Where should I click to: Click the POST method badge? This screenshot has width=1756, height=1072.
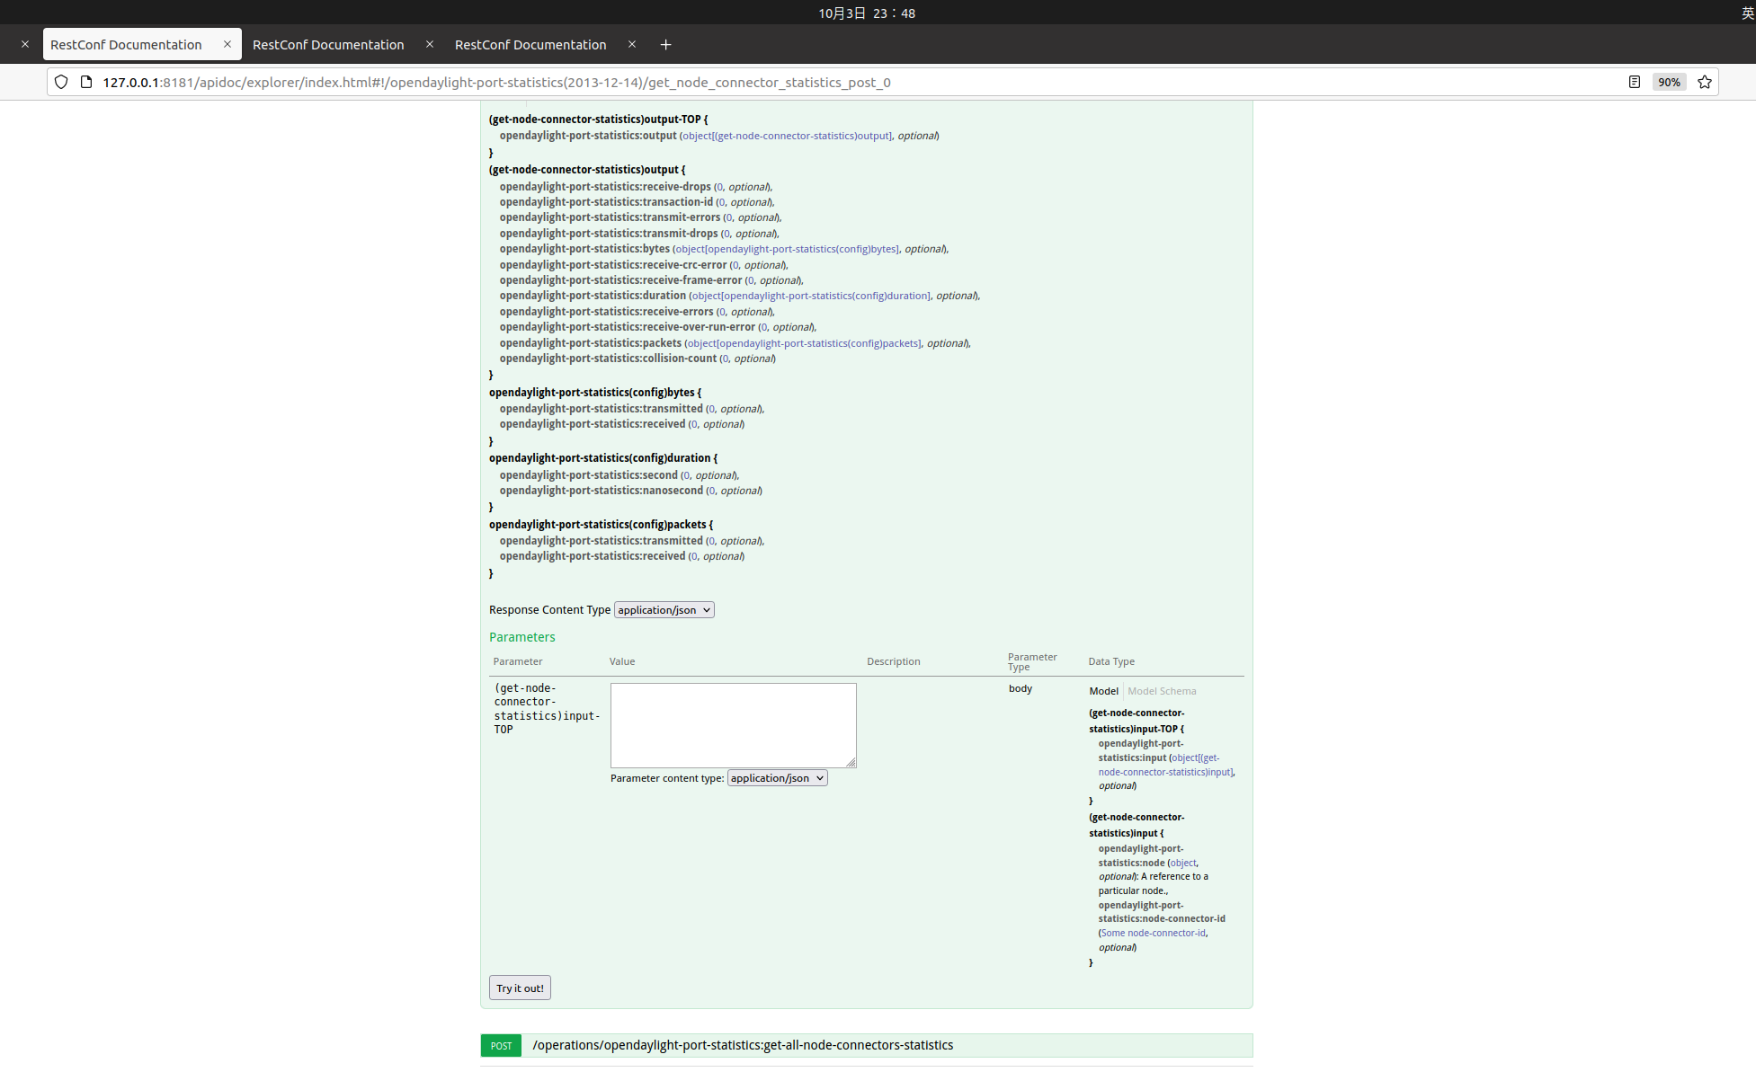(501, 1045)
